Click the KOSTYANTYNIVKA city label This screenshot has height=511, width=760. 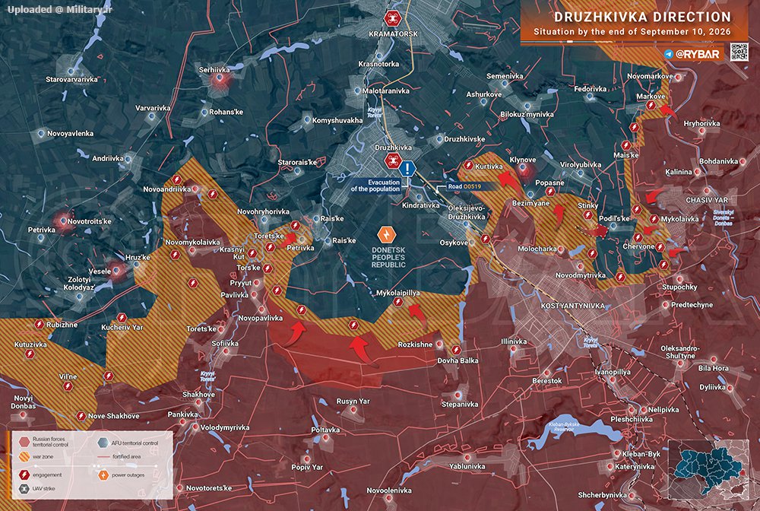point(572,306)
